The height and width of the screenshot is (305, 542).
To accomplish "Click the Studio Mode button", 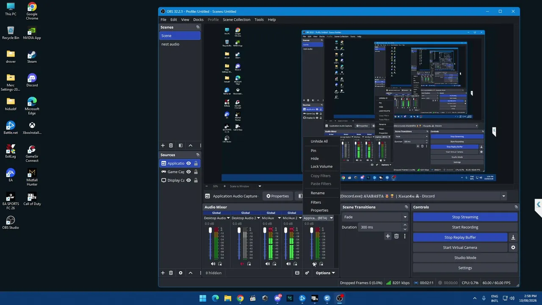I will pos(465,258).
